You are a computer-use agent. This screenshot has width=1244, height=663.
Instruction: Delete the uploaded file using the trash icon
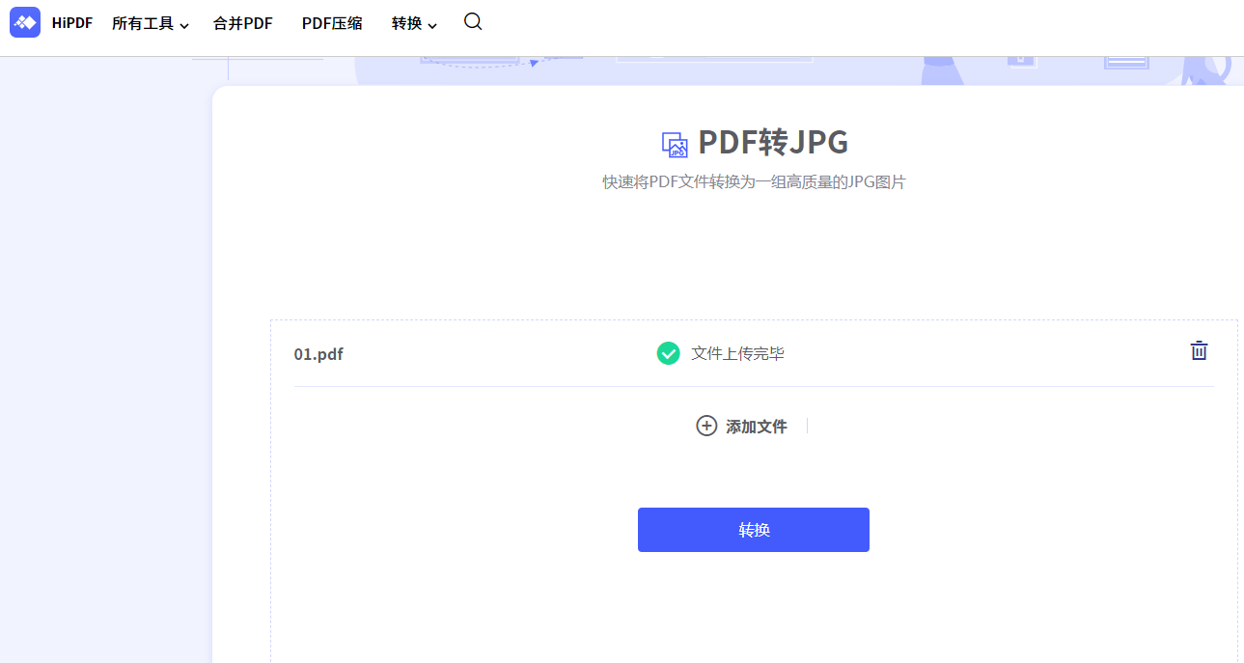pos(1199,351)
